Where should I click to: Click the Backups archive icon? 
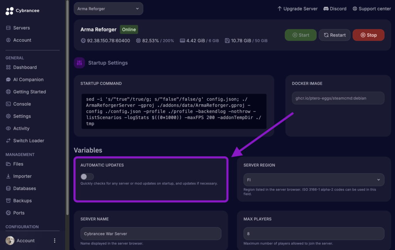click(8, 201)
